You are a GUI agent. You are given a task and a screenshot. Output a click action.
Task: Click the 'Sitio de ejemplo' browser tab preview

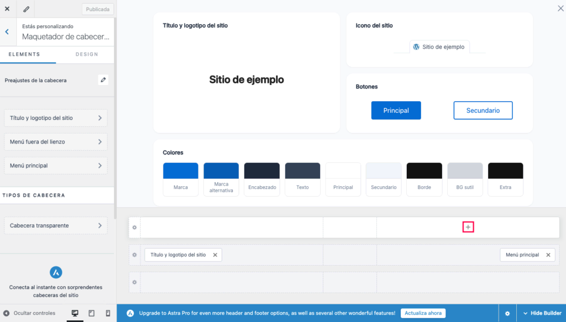coord(439,47)
